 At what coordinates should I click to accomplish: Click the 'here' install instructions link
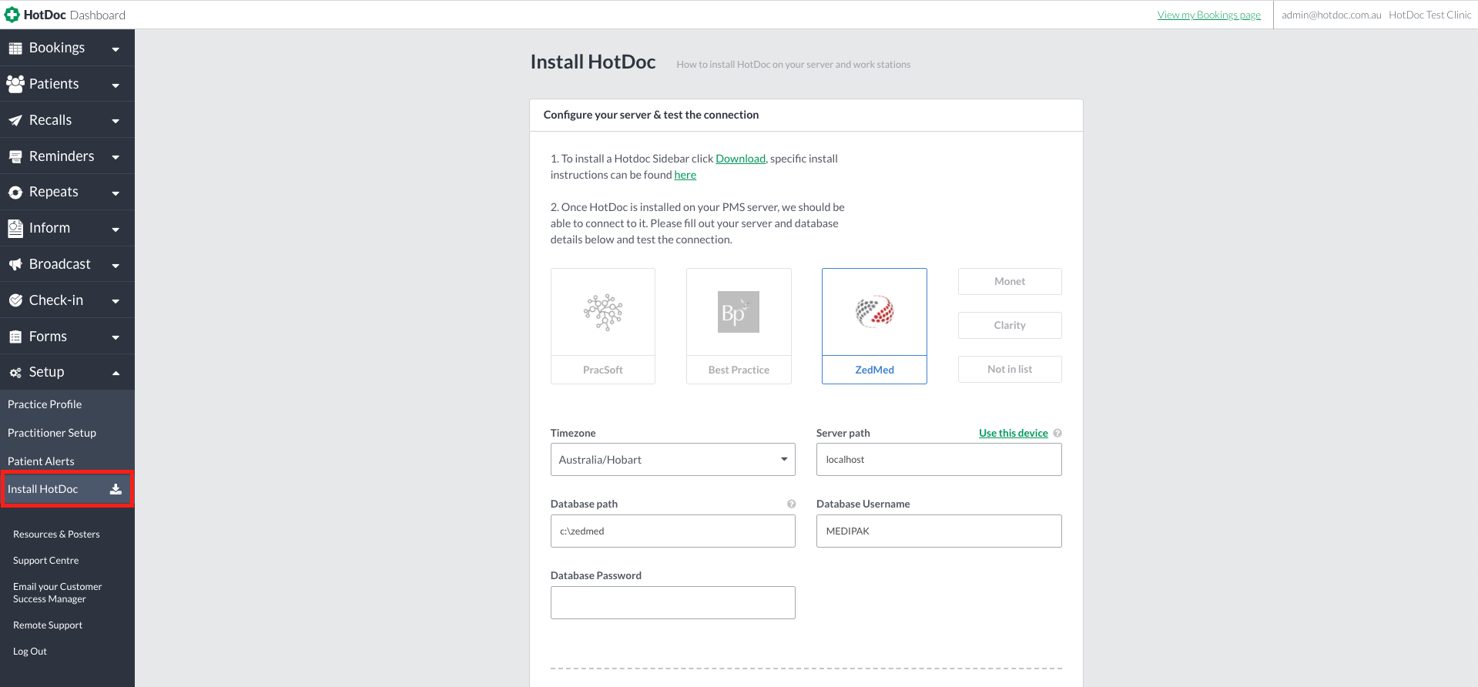(x=685, y=175)
